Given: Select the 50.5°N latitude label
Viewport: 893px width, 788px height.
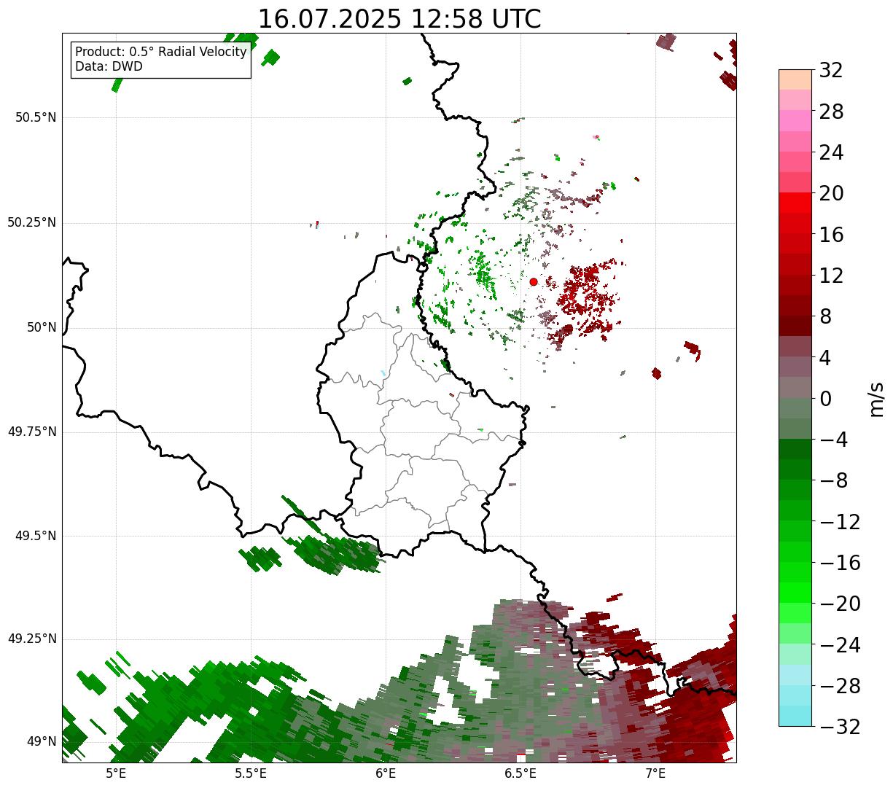Looking at the screenshot, I should pyautogui.click(x=36, y=117).
